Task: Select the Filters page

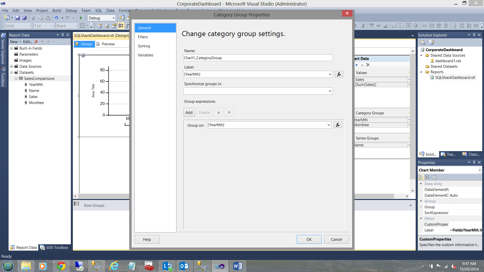Action: pos(143,37)
